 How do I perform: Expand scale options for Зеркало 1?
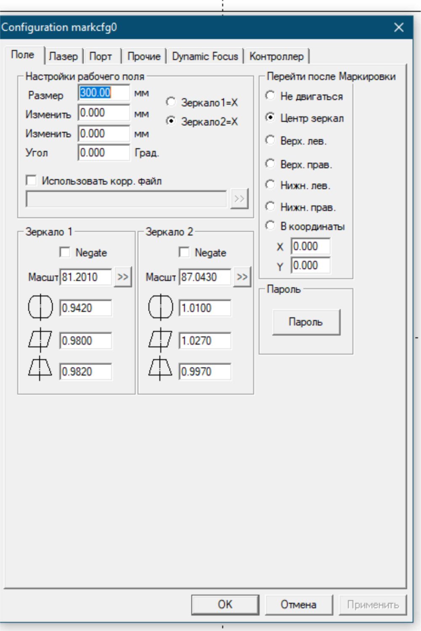pos(123,277)
